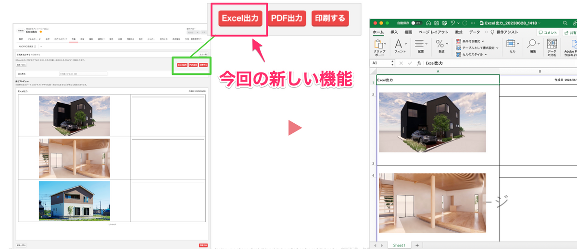Open the Excel出力_20230628_1418 file name dropdown
The height and width of the screenshot is (249, 577).
click(x=539, y=23)
